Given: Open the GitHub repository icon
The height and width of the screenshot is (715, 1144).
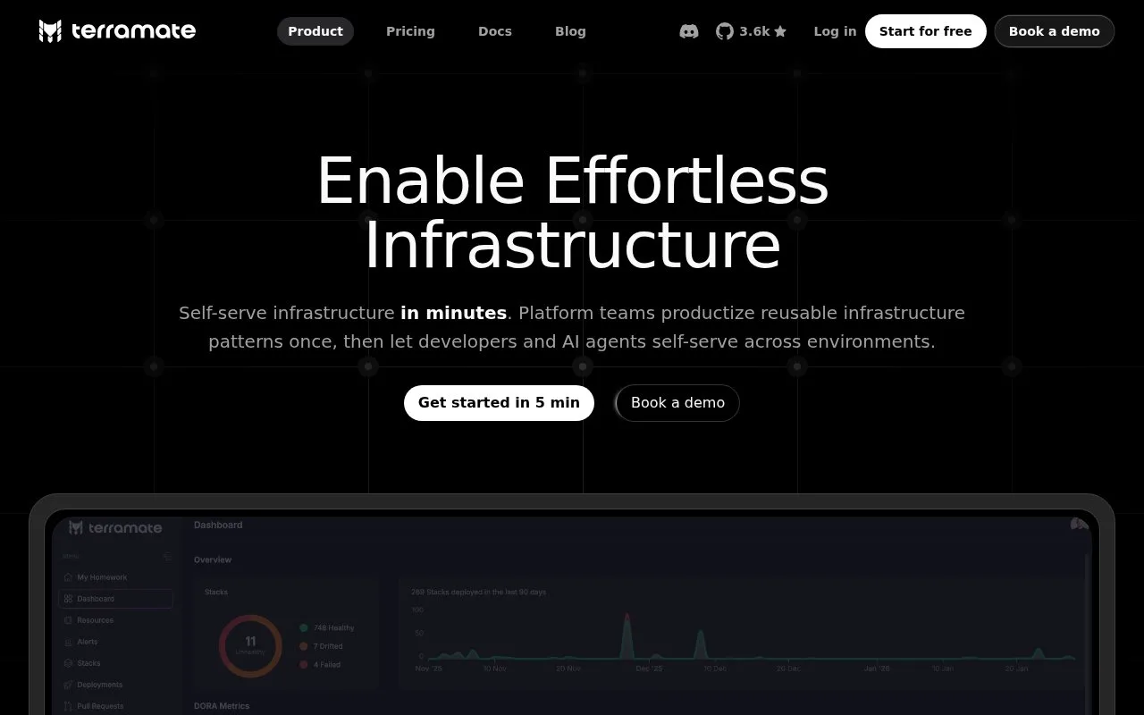Looking at the screenshot, I should point(725,31).
